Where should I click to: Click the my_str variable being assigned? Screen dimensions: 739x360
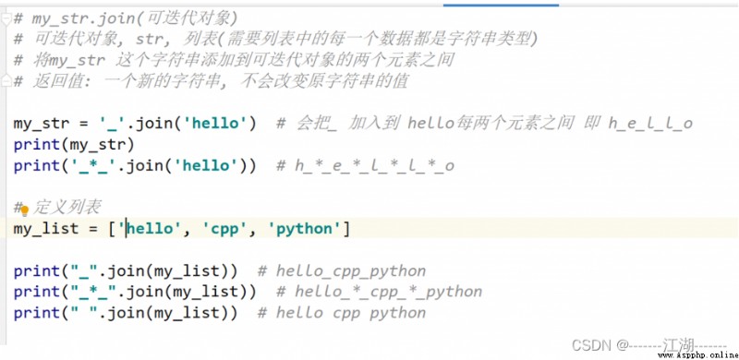(x=42, y=124)
